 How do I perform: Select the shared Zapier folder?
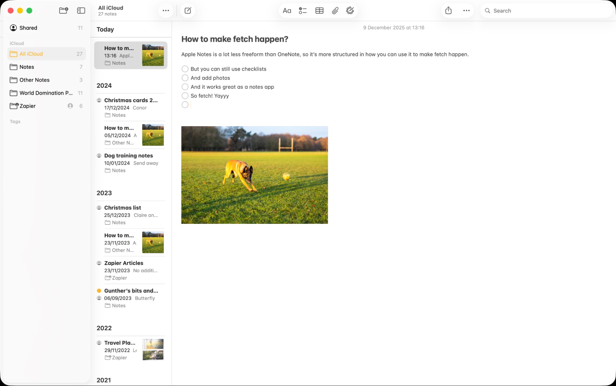[27, 106]
